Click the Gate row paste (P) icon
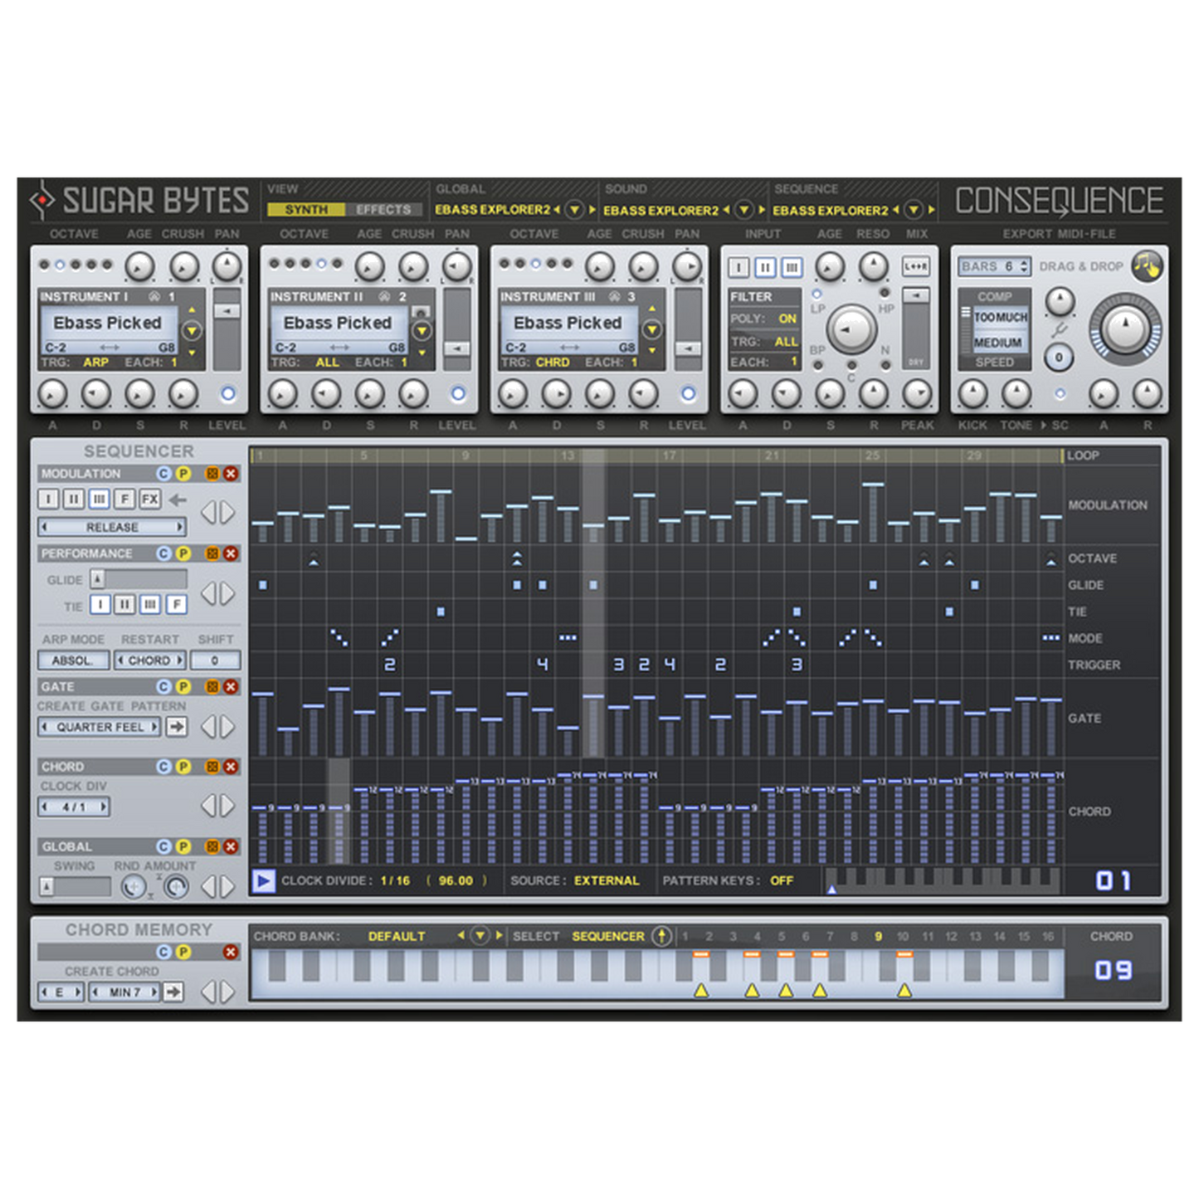 [x=183, y=687]
